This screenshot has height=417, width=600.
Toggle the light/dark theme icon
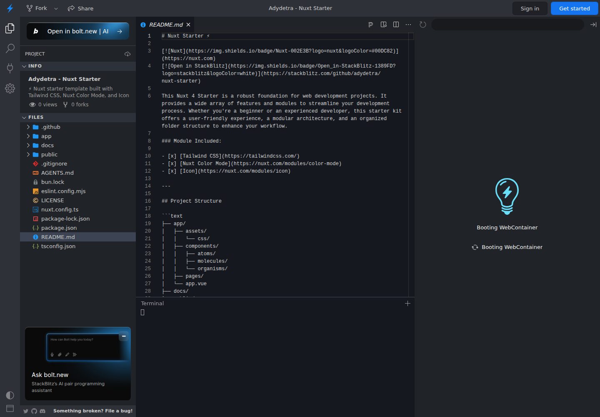point(10,395)
